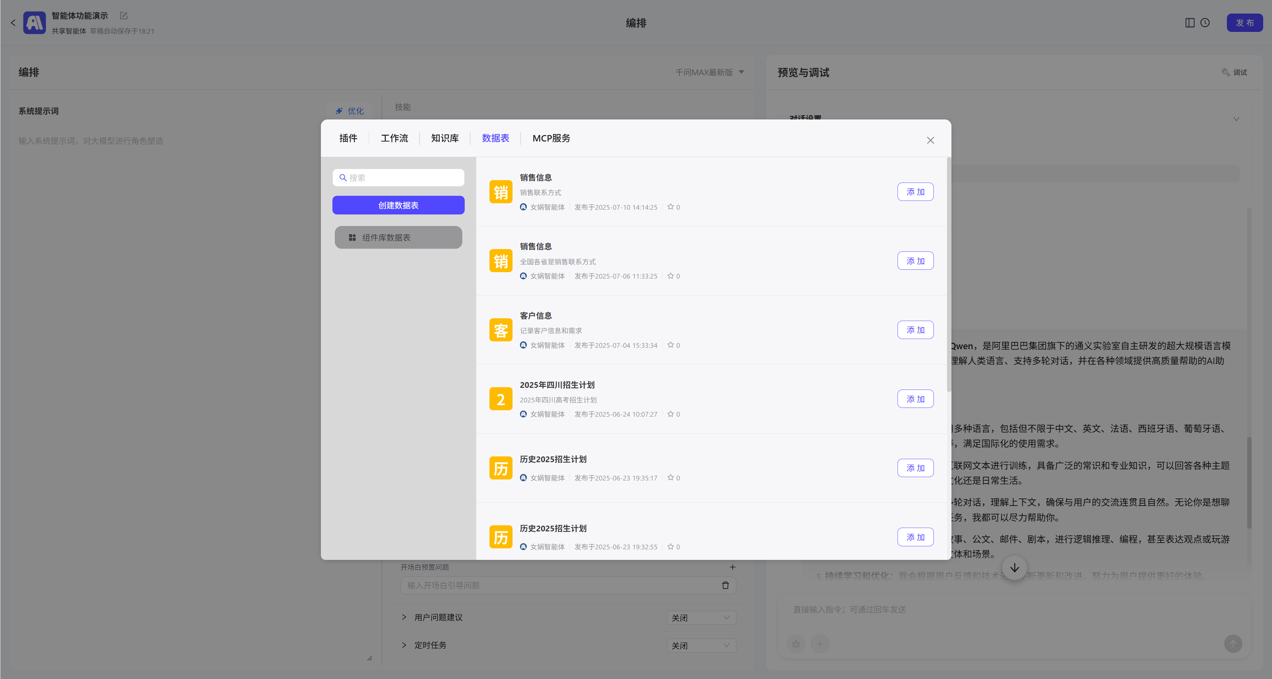Click the 销 icon of 全国各省 entry
Viewport: 1272px width, 679px height.
tap(501, 261)
